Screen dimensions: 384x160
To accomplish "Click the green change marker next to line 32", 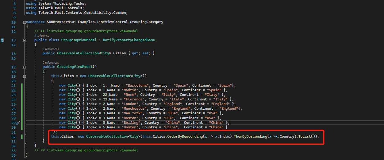I will pos(22,136).
